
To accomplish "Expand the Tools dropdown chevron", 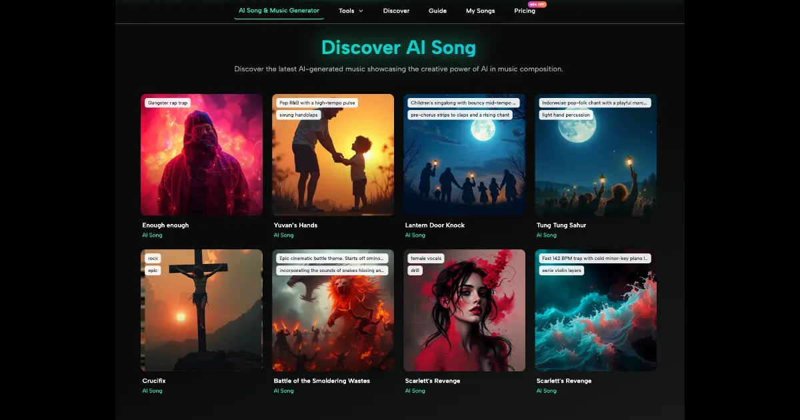I will (361, 11).
